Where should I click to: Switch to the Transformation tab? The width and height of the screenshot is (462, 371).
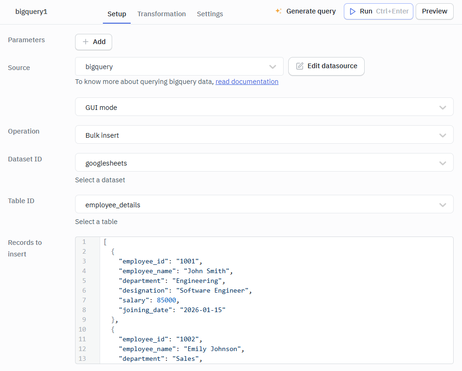tap(161, 14)
